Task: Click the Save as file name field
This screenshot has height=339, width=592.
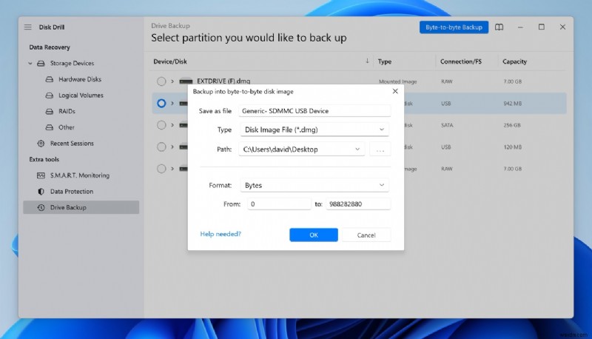Action: [x=314, y=110]
